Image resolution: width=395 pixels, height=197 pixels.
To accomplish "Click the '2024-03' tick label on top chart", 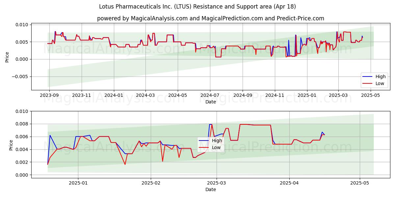I will point(145,95).
